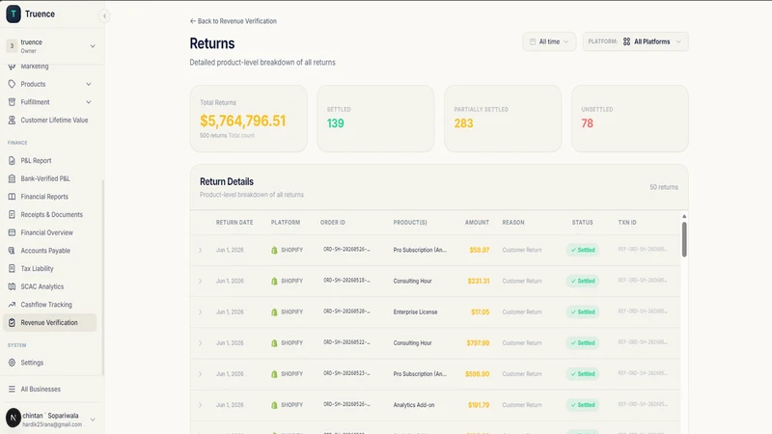Select Revenue Verification in sidebar

tap(50, 322)
